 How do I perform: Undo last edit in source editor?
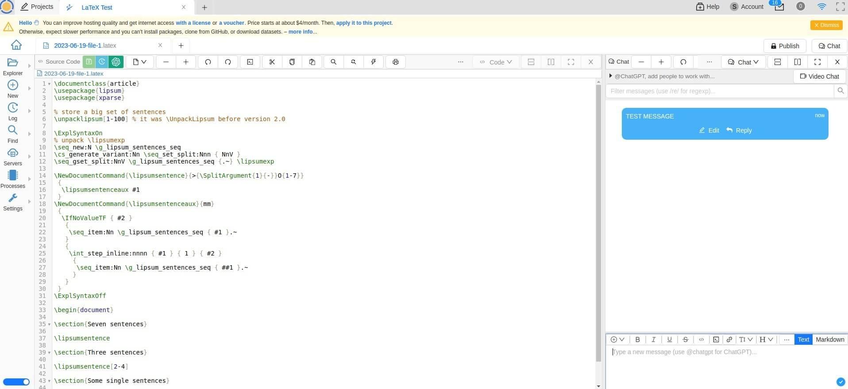click(208, 62)
